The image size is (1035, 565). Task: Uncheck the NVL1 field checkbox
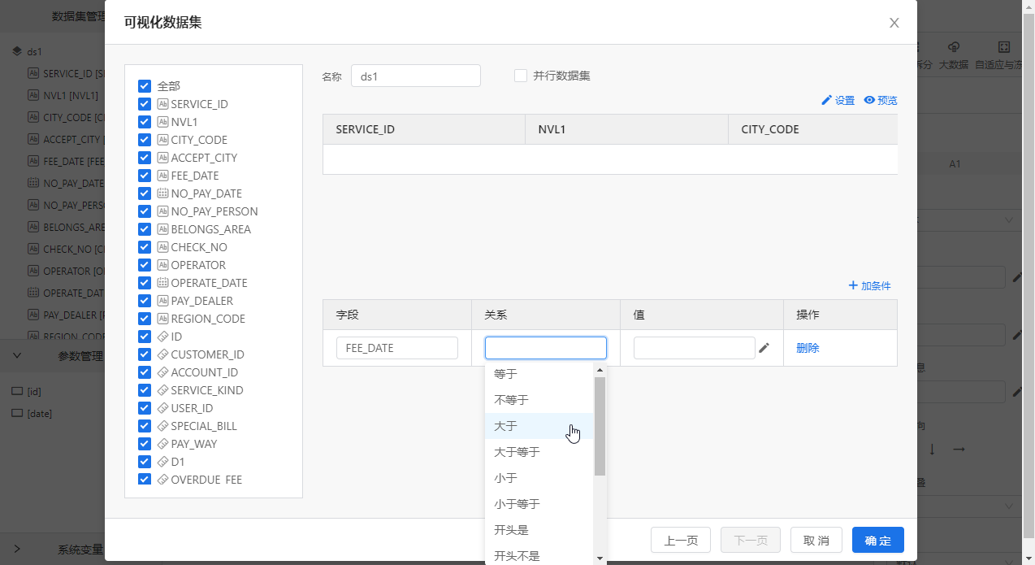pyautogui.click(x=145, y=122)
